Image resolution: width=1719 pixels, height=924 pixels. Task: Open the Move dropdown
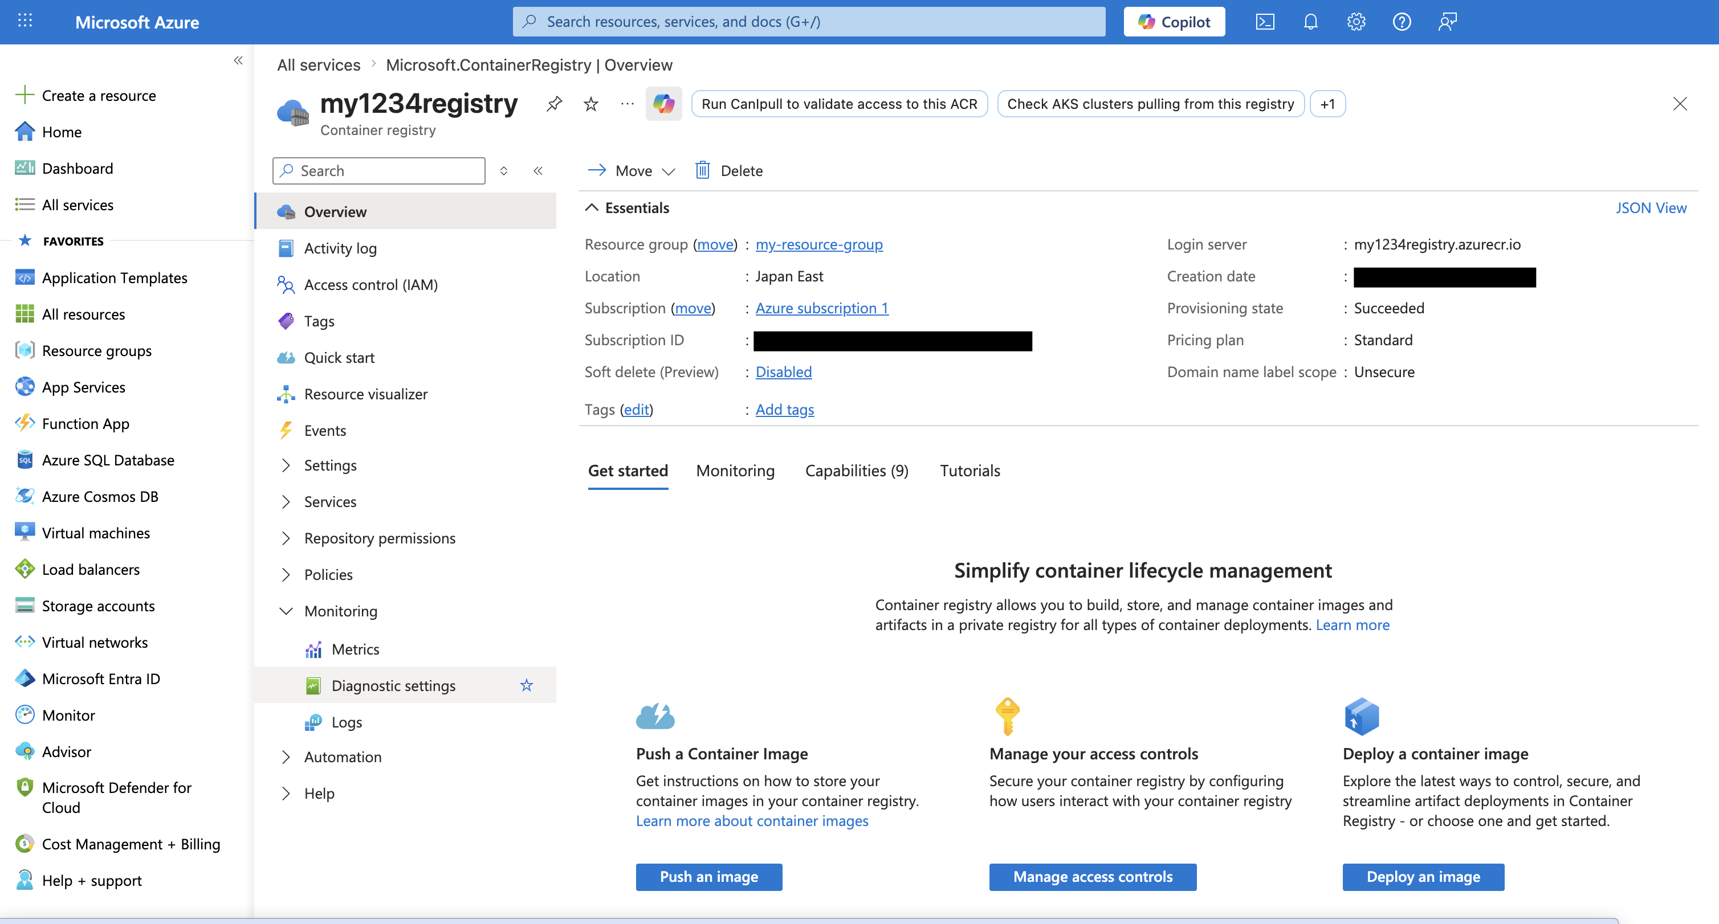[632, 171]
